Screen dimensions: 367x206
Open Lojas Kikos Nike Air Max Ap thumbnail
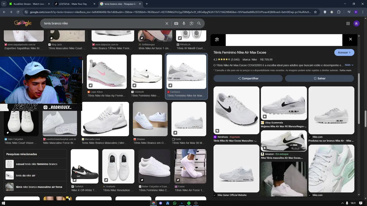107,72
